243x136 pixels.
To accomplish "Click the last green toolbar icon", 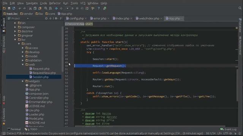I will click(105, 8).
